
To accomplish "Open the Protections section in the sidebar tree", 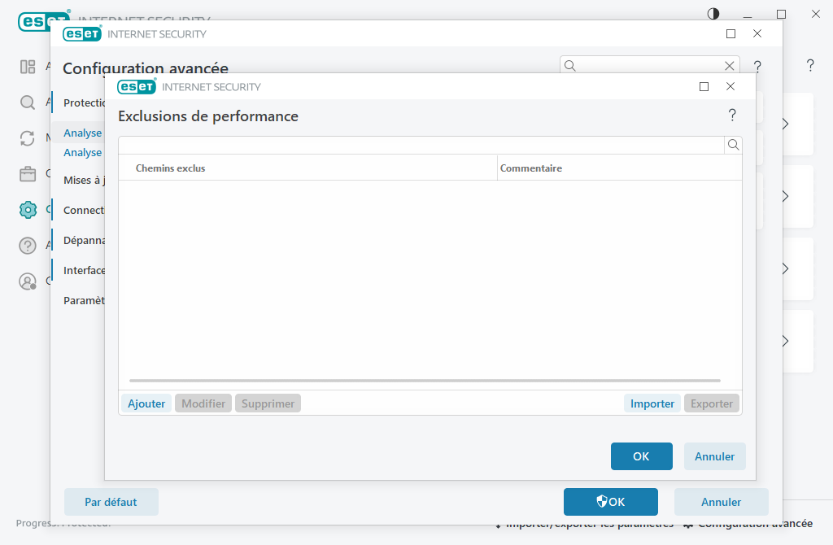I will (84, 102).
